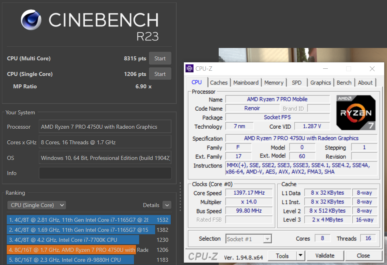387x265 pixels.
Task: Open the SPD tab in CPU-Z
Action: (x=297, y=83)
